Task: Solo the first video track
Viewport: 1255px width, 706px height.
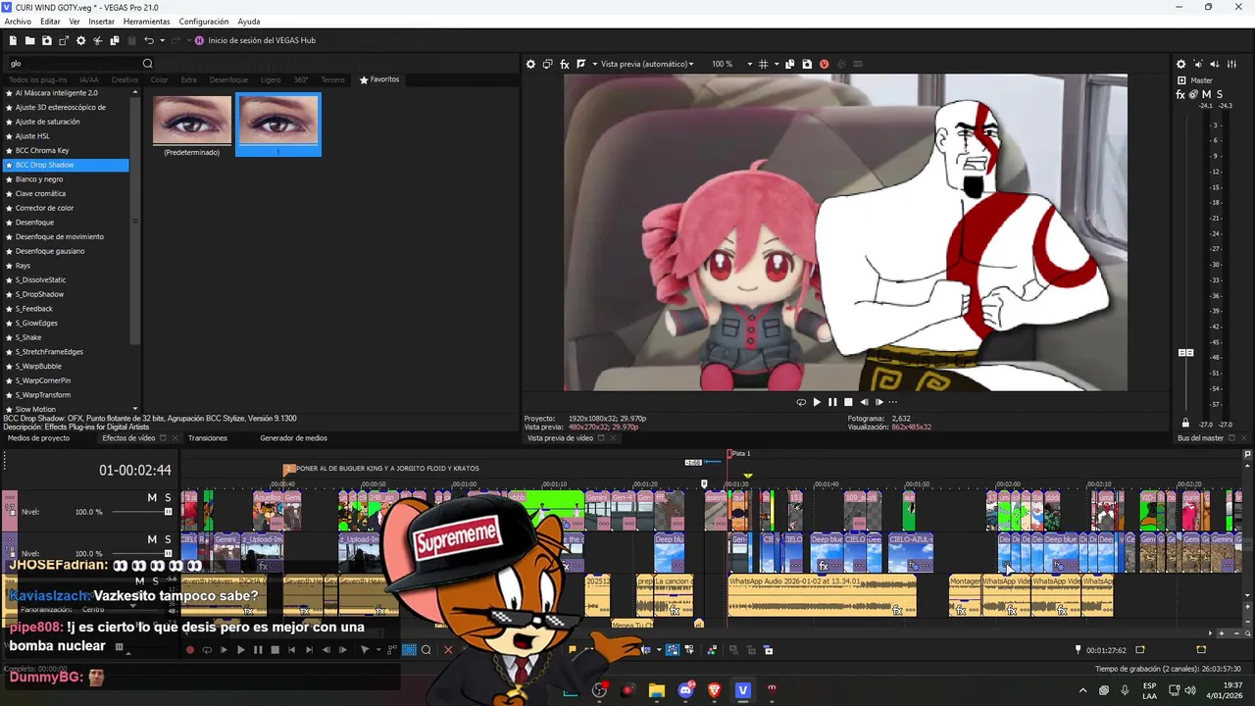Action: tap(168, 498)
